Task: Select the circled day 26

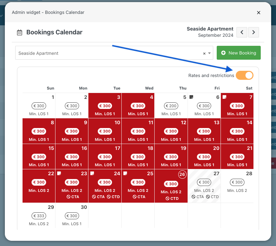Action: pos(182,174)
